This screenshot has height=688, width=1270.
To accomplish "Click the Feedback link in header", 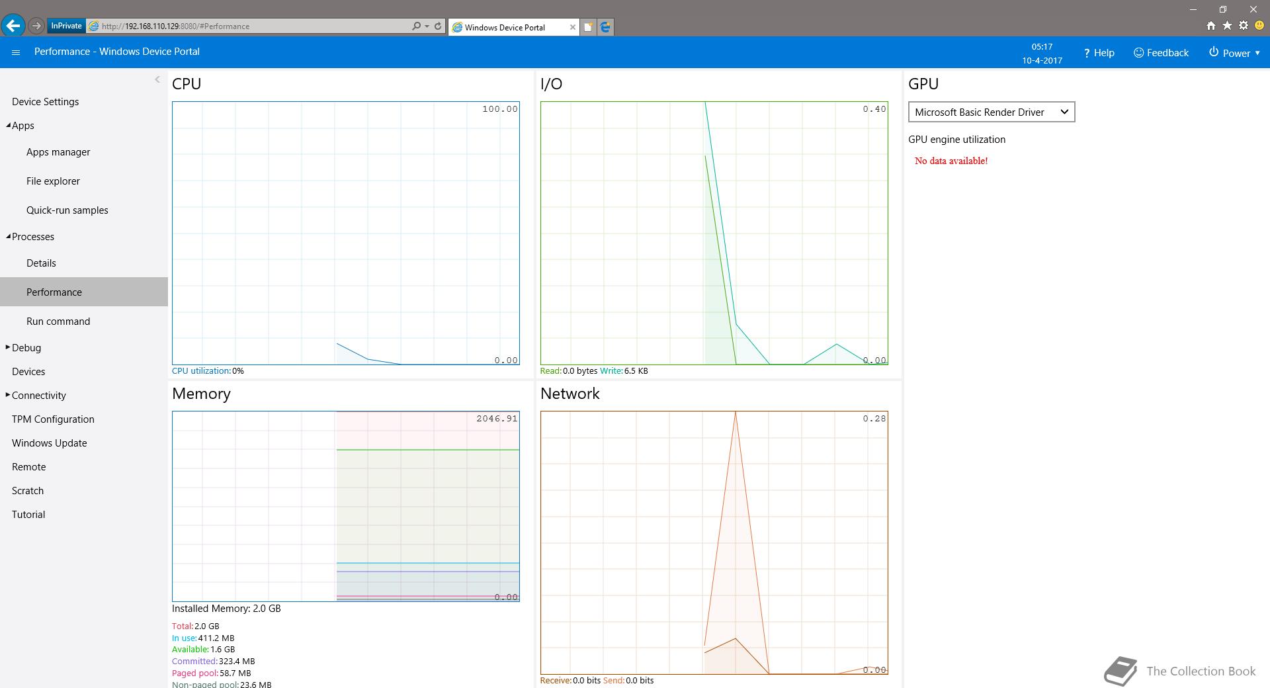I will click(x=1161, y=53).
